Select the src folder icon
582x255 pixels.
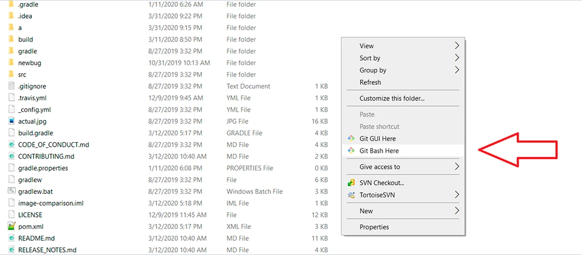[11, 74]
